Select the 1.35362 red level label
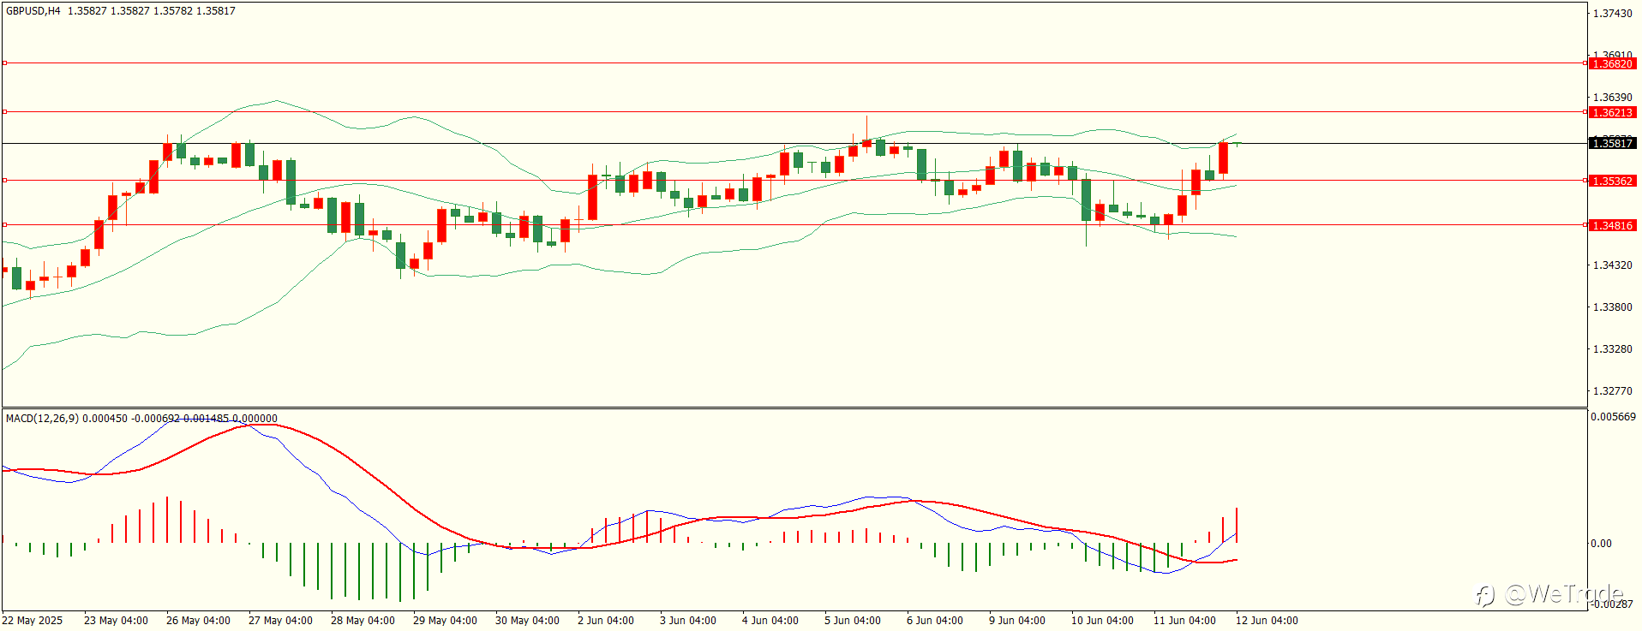The image size is (1642, 631). click(x=1612, y=181)
